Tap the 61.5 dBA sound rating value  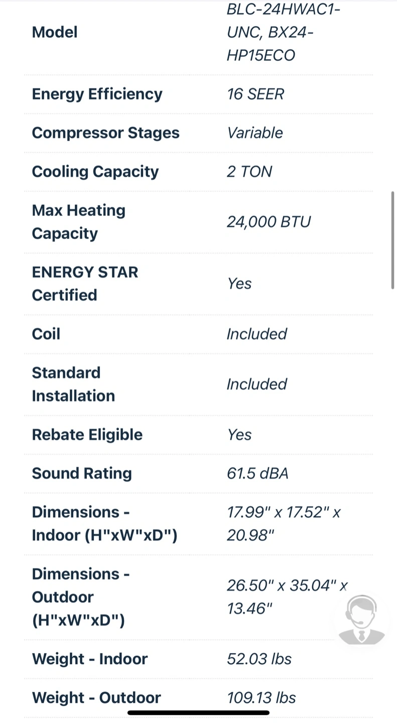click(x=257, y=473)
